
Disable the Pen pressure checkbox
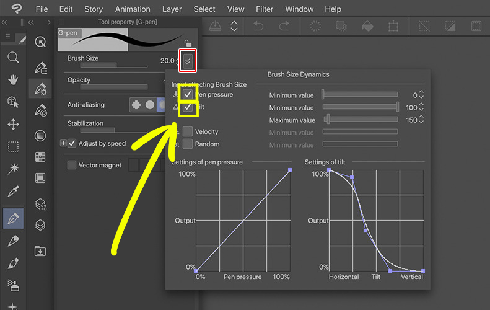(188, 95)
